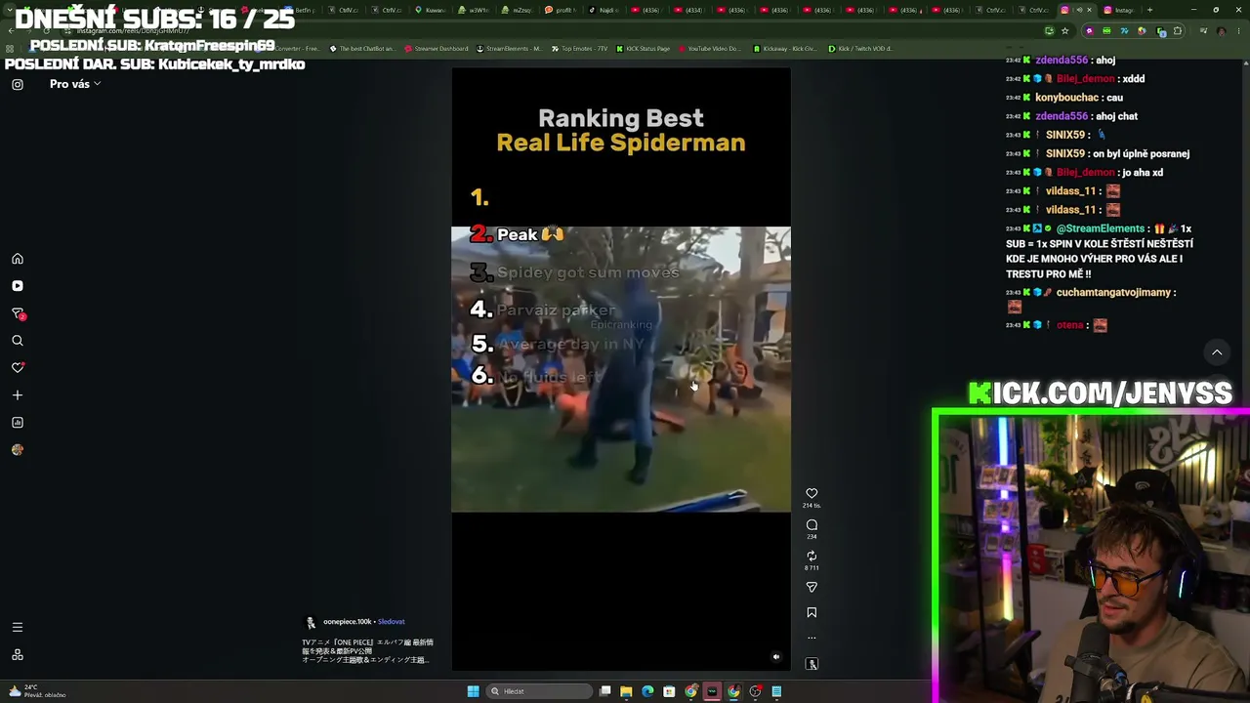Open the Windows Start menu
The height and width of the screenshot is (703, 1250).
(x=473, y=691)
